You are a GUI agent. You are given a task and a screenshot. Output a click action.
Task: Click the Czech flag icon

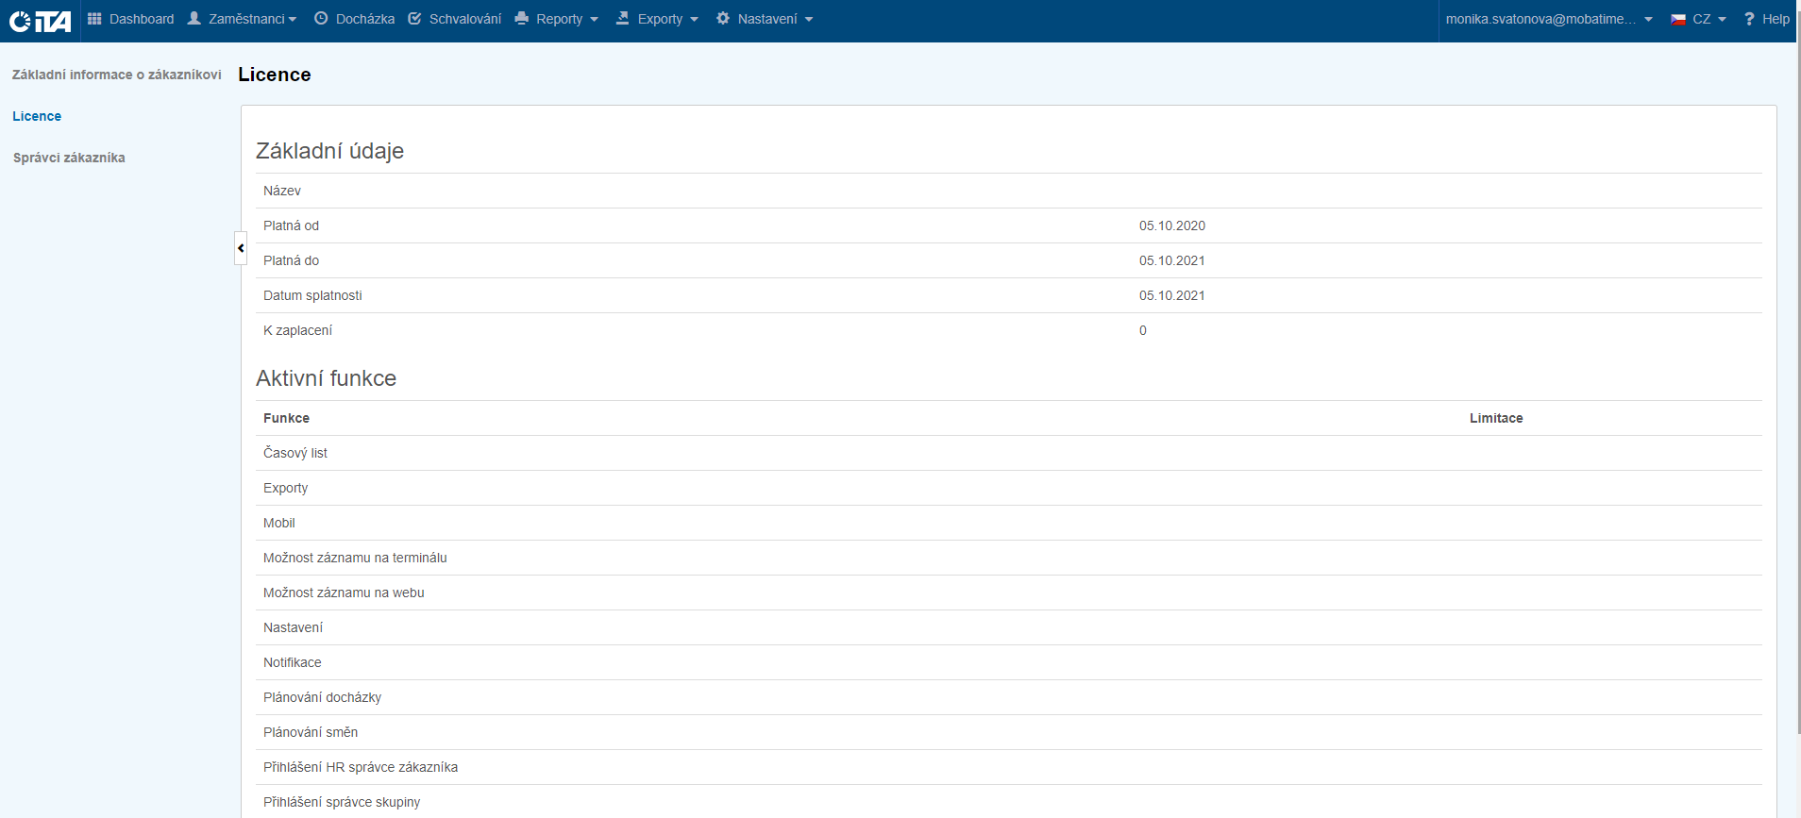(x=1678, y=19)
